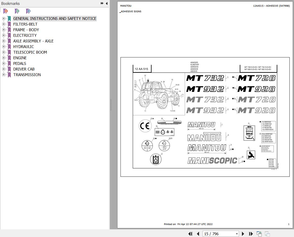
Task: Click the bookmark icon beside ELECTRICITY
Action: [x=9, y=35]
